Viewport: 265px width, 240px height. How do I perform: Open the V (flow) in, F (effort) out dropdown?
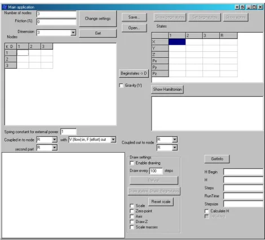pos(113,140)
